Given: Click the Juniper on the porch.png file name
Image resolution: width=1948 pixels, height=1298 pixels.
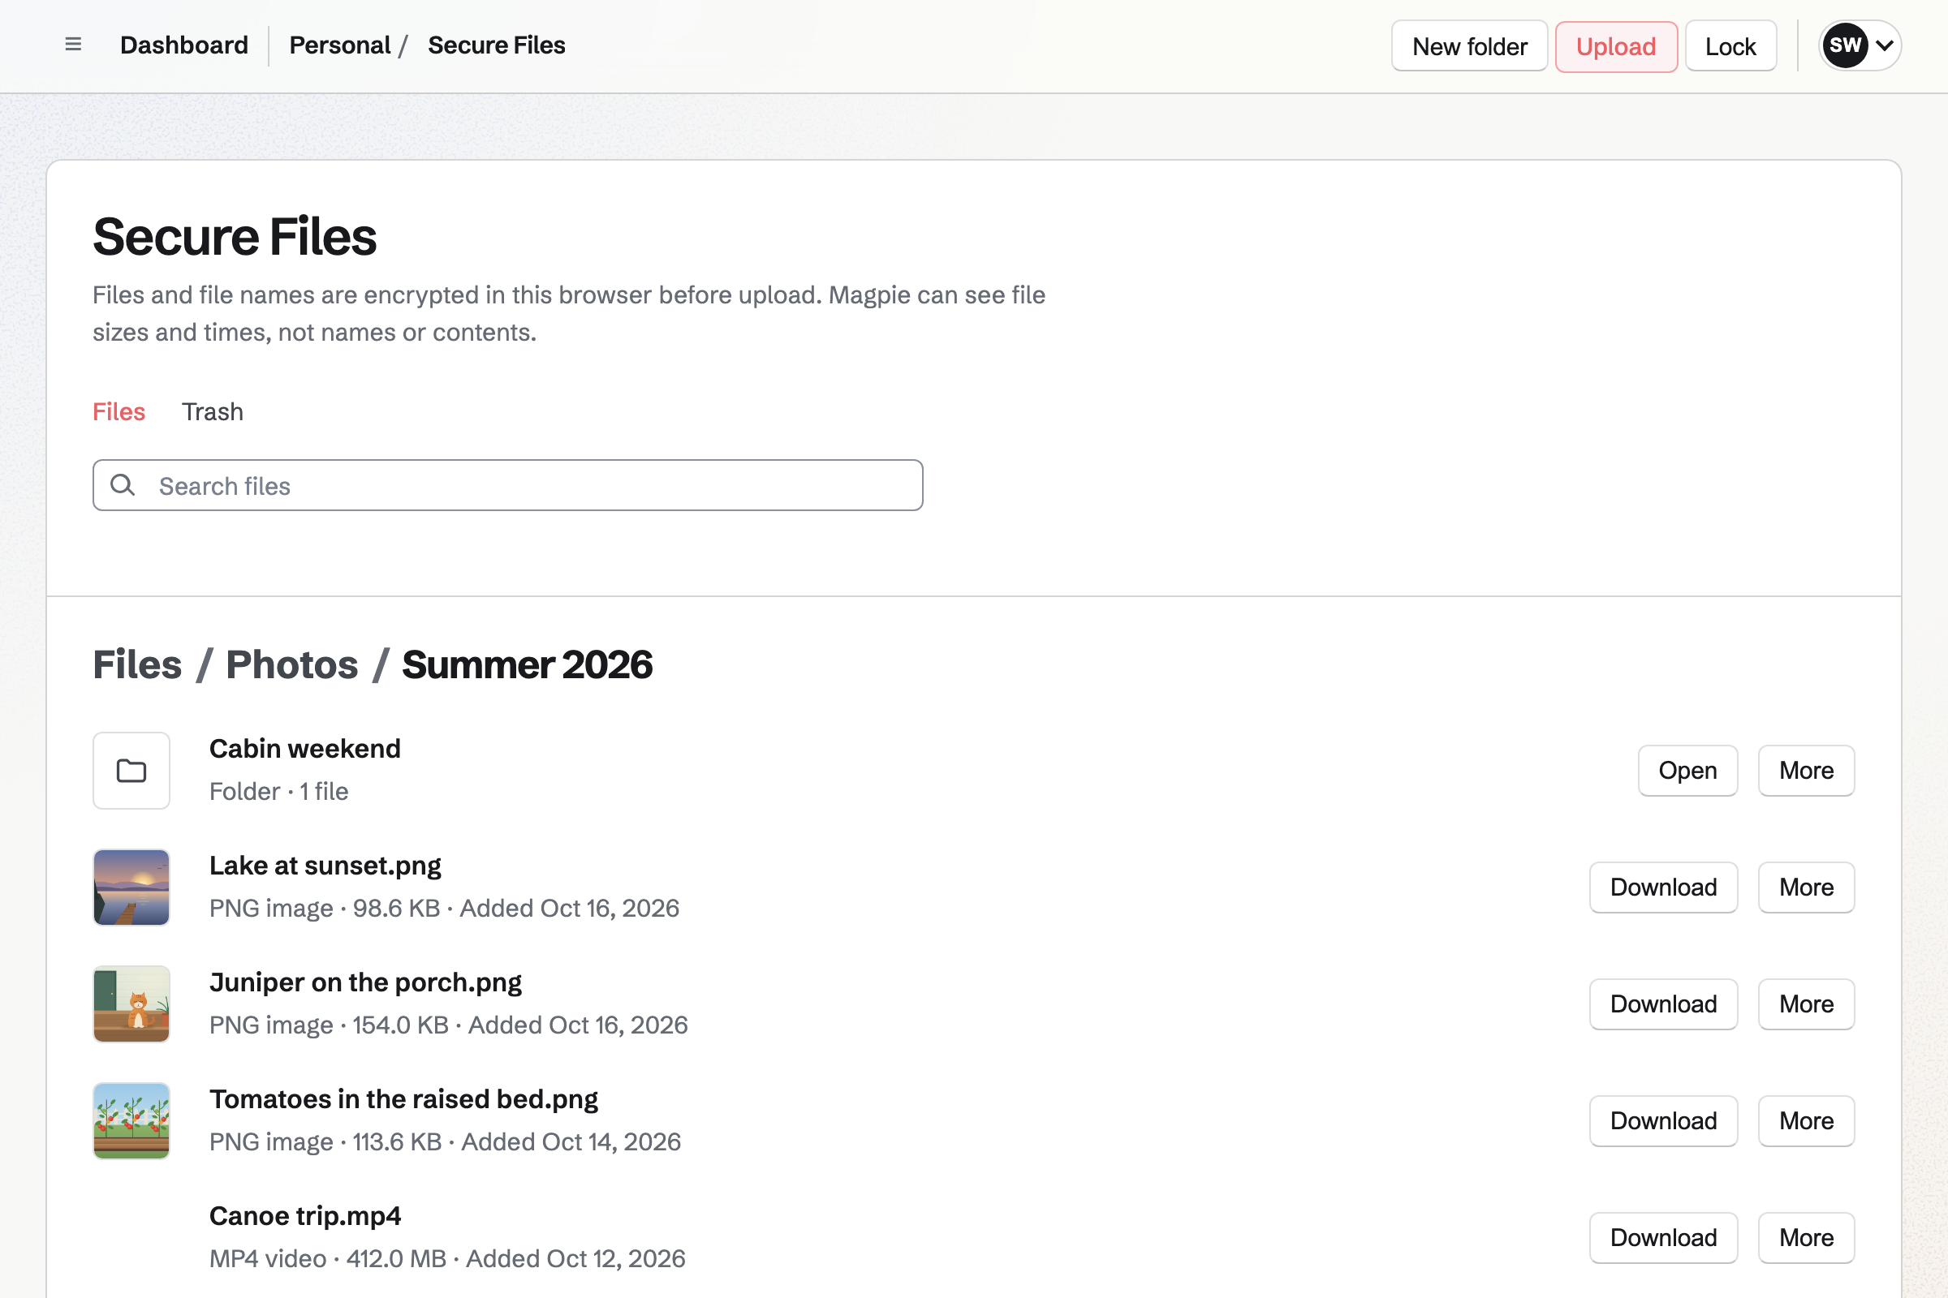Looking at the screenshot, I should (365, 982).
